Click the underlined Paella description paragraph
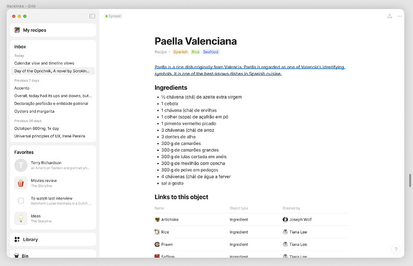 [250, 70]
